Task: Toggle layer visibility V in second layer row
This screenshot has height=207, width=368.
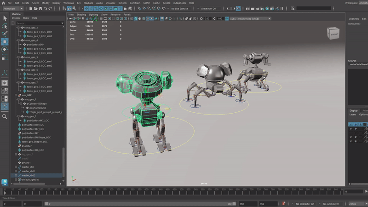Action: (351, 129)
